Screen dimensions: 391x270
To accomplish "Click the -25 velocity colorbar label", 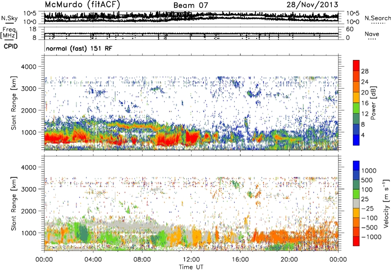I will click(x=368, y=209).
